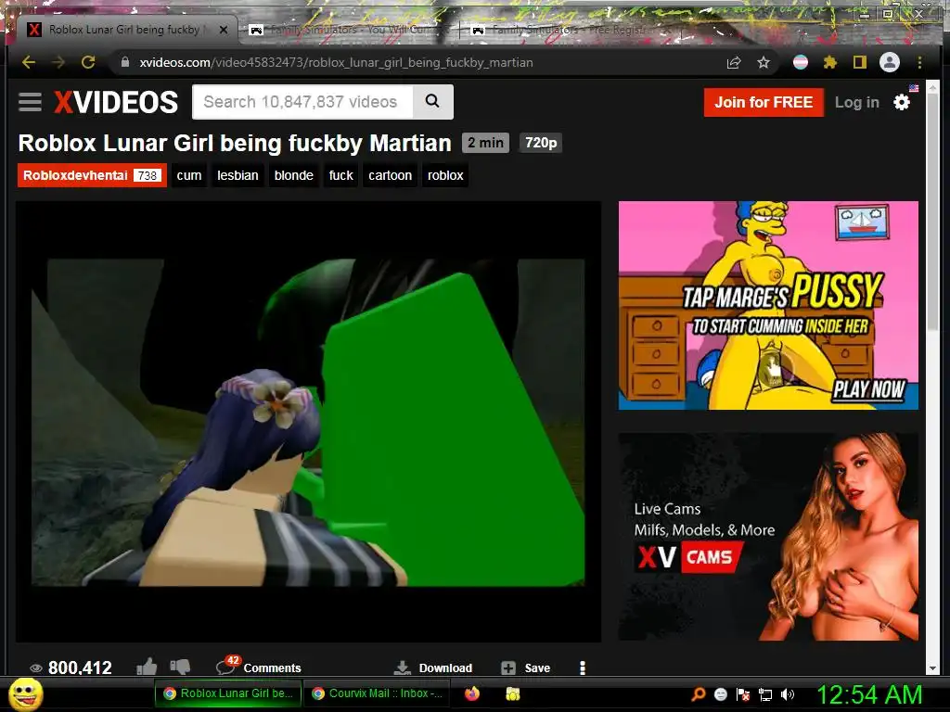Click the scrollbar down arrow
This screenshot has height=712, width=950.
(933, 668)
